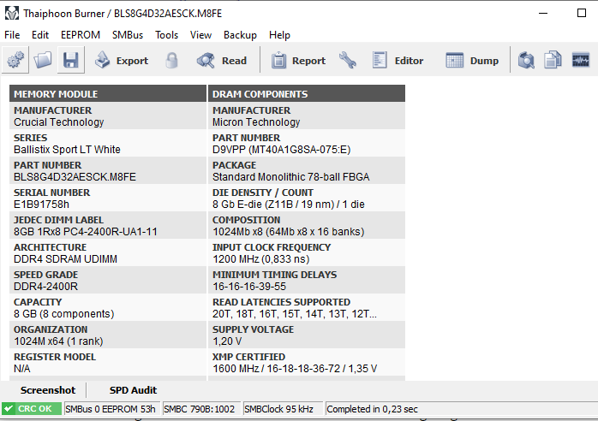
Task: Click the padlock write-protection icon
Action: coord(171,60)
